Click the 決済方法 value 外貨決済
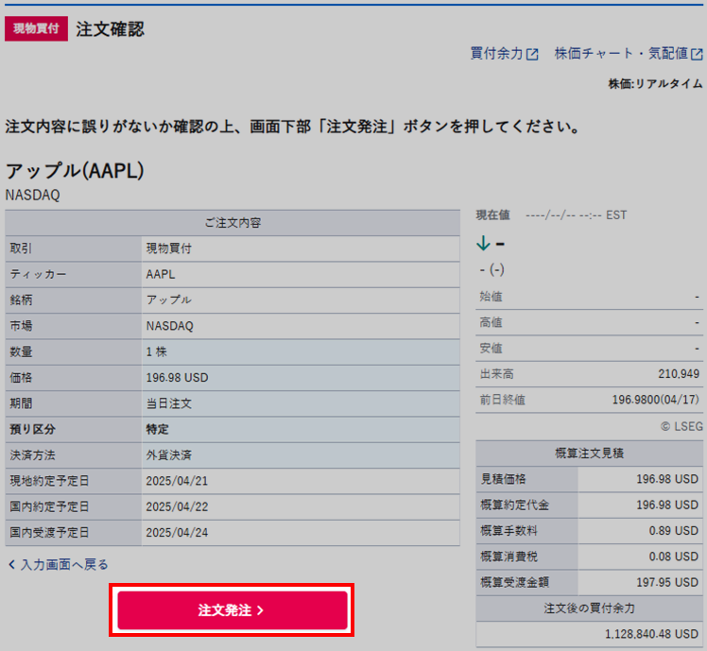The height and width of the screenshot is (651, 707). (169, 454)
